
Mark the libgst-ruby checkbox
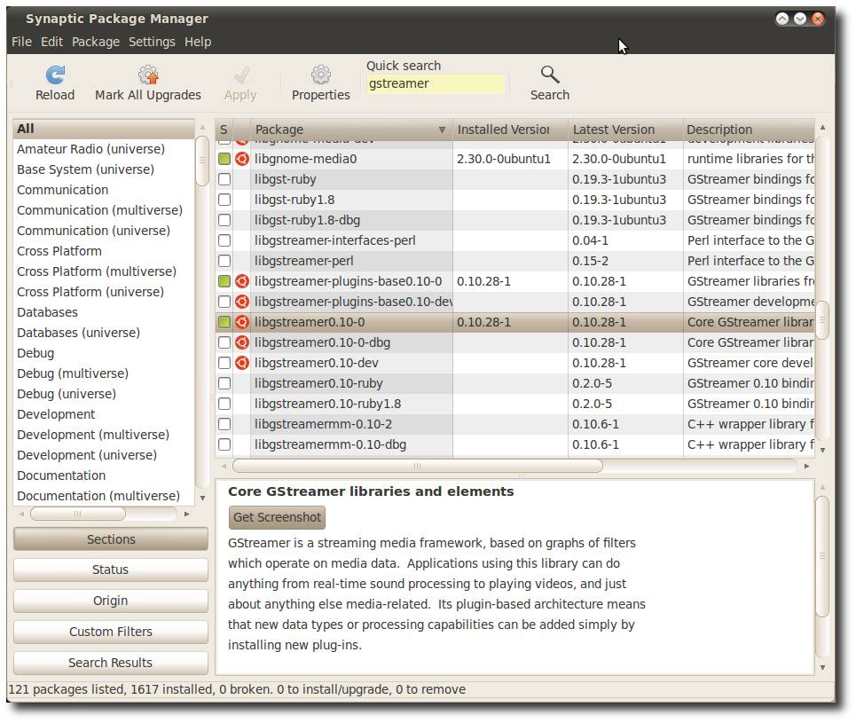(x=224, y=179)
